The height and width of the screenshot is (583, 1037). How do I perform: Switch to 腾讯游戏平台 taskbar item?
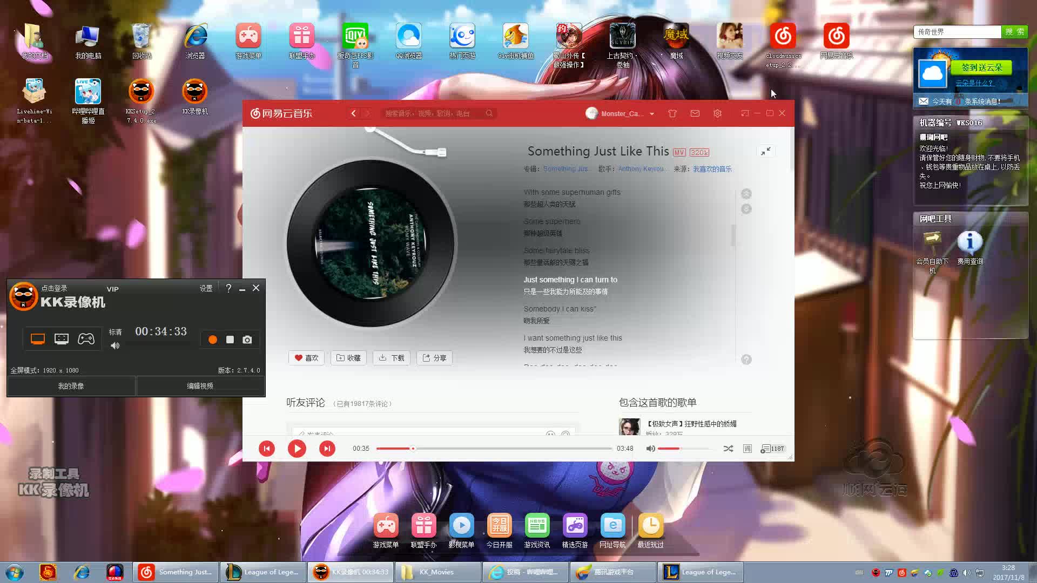612,572
